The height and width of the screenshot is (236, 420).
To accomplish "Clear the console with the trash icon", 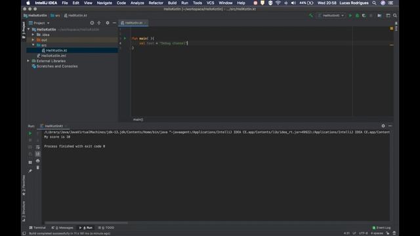I will click(38, 168).
